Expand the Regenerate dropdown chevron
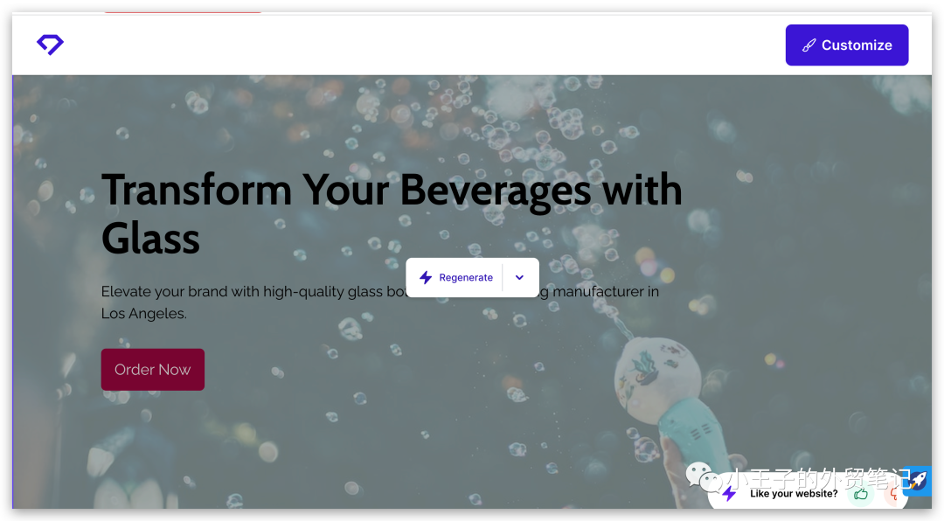The image size is (944, 521). pos(519,278)
